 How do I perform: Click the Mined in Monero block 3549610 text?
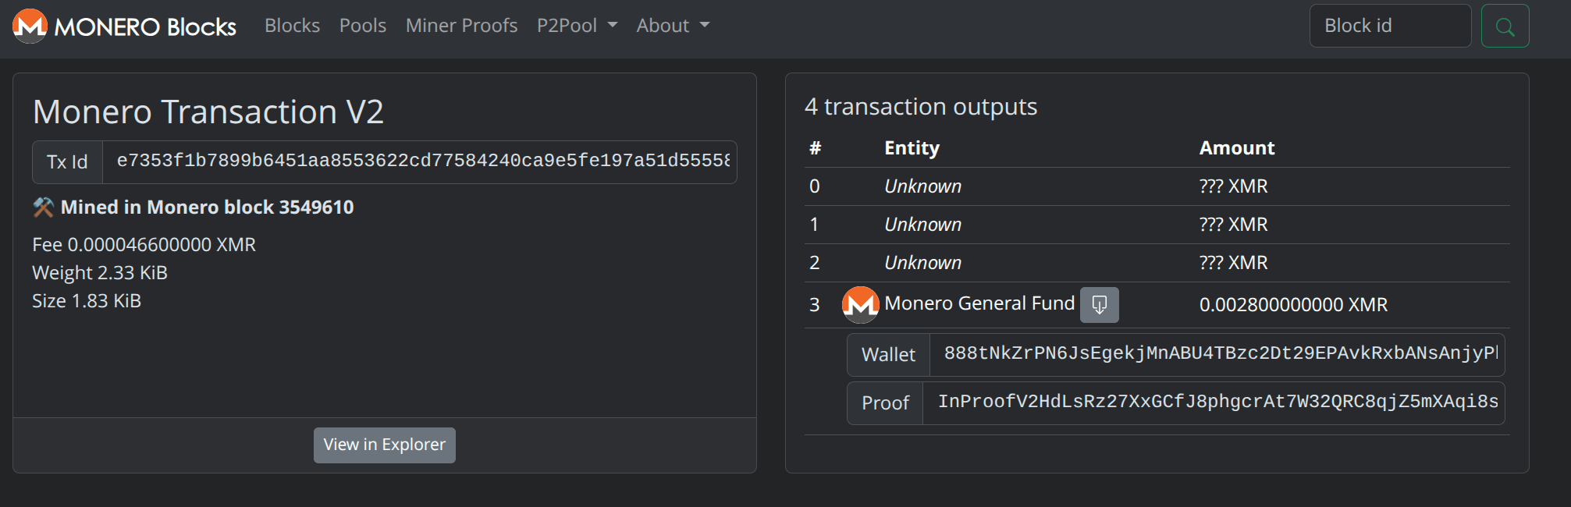point(208,207)
